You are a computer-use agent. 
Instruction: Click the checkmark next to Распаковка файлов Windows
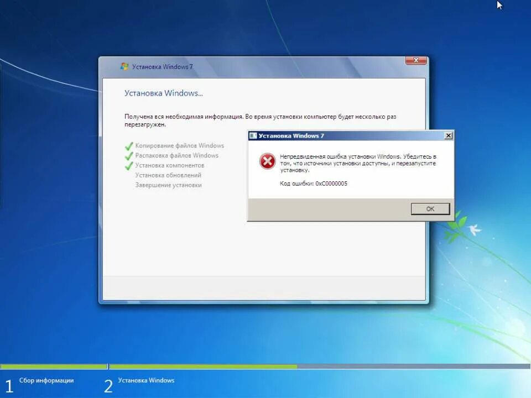(129, 156)
